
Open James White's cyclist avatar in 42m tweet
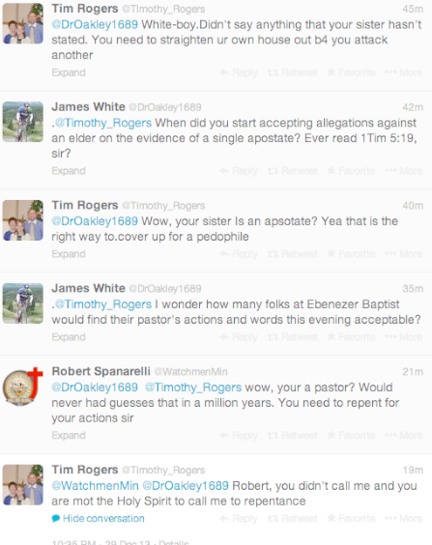tap(23, 122)
